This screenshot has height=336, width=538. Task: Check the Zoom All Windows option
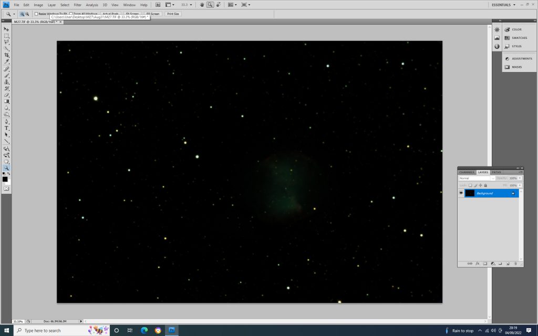[x=71, y=14]
